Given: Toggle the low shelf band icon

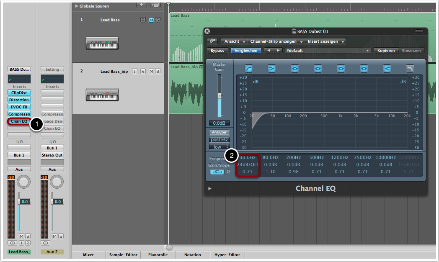Looking at the screenshot, I should tap(272, 69).
